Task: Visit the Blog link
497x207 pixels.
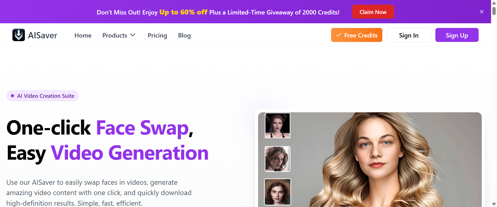Action: pos(184,35)
